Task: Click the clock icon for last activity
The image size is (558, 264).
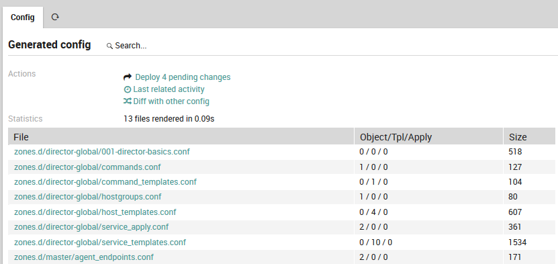Action: (128, 89)
